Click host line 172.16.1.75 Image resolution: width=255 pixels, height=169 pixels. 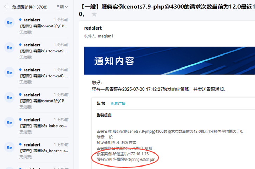point(123,154)
